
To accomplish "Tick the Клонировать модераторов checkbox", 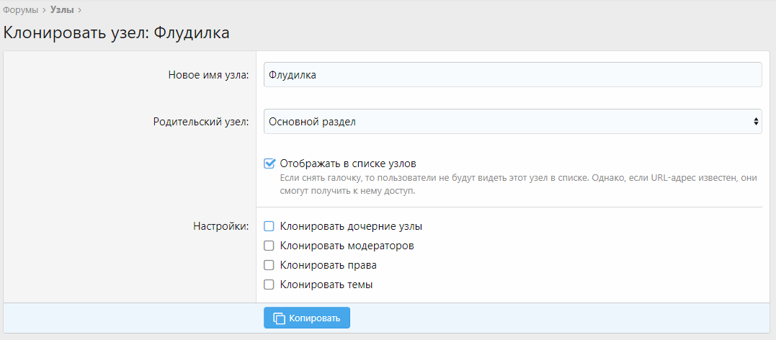I will point(269,246).
